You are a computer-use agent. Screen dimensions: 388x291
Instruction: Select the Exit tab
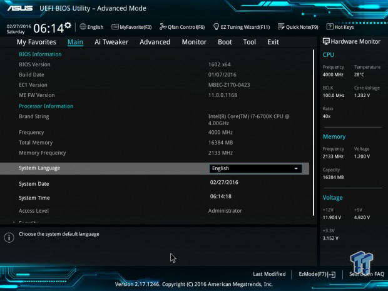273,42
